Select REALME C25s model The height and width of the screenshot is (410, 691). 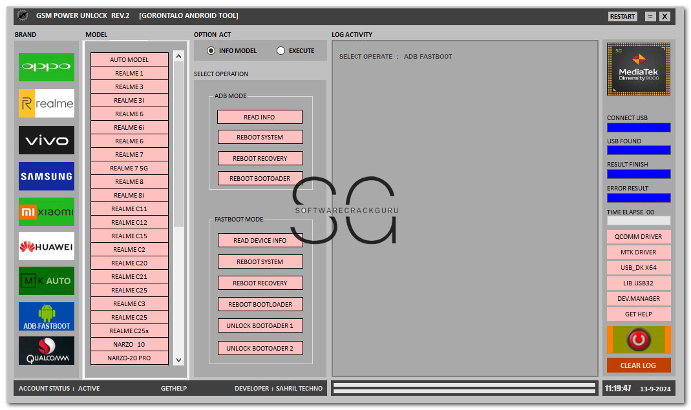point(129,331)
